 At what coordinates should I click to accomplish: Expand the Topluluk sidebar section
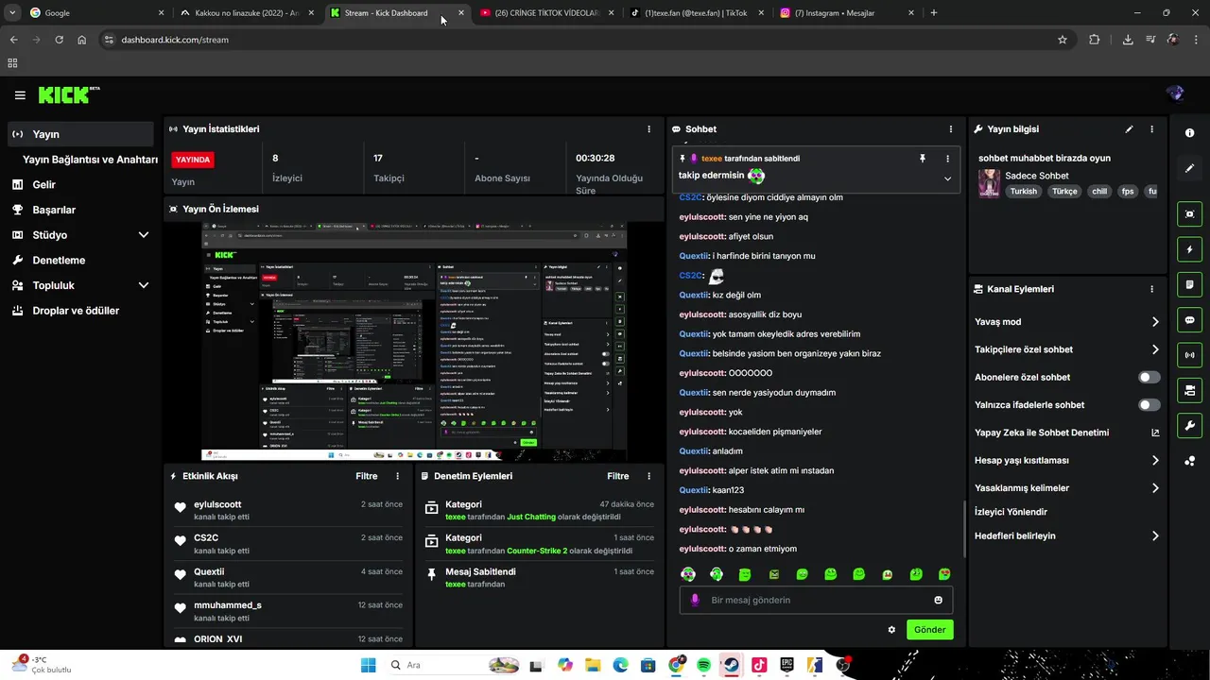[x=144, y=285]
